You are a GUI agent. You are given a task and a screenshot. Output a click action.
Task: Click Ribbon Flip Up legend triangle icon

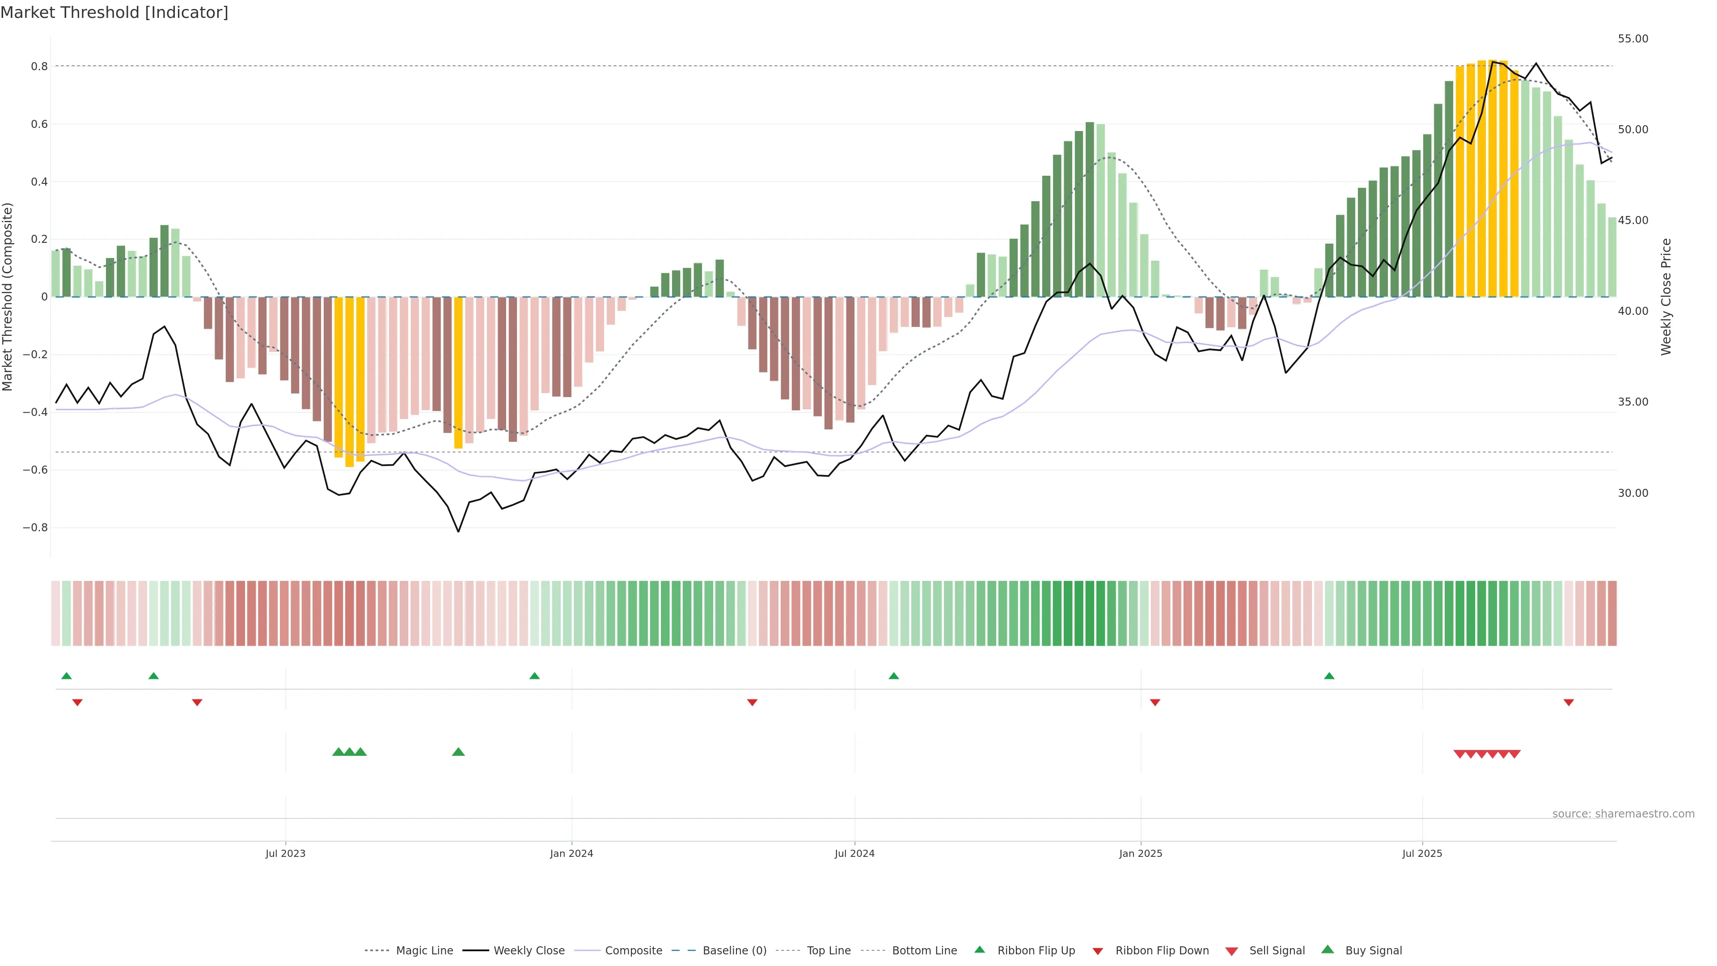[979, 949]
